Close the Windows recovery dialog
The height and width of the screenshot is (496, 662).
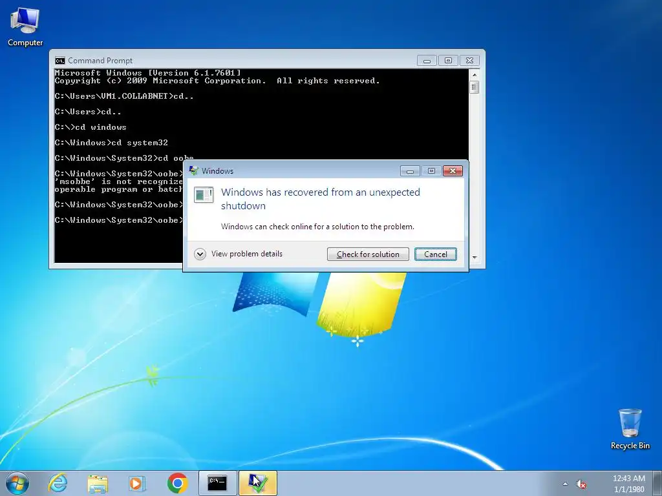click(x=453, y=170)
